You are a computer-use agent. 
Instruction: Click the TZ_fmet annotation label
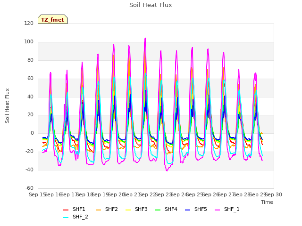(52, 19)
